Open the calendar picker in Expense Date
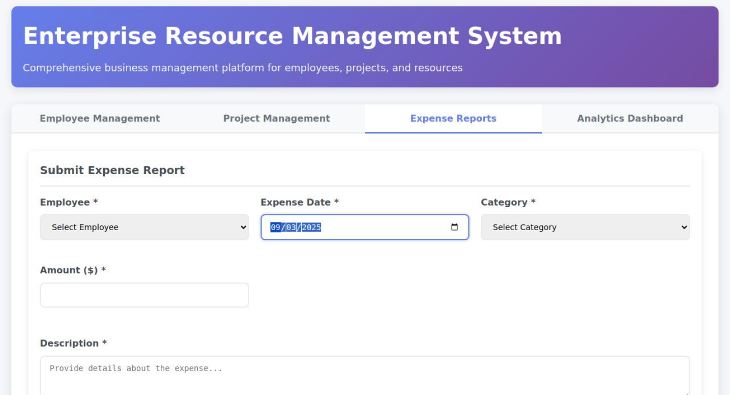Image resolution: width=730 pixels, height=395 pixels. tap(454, 228)
